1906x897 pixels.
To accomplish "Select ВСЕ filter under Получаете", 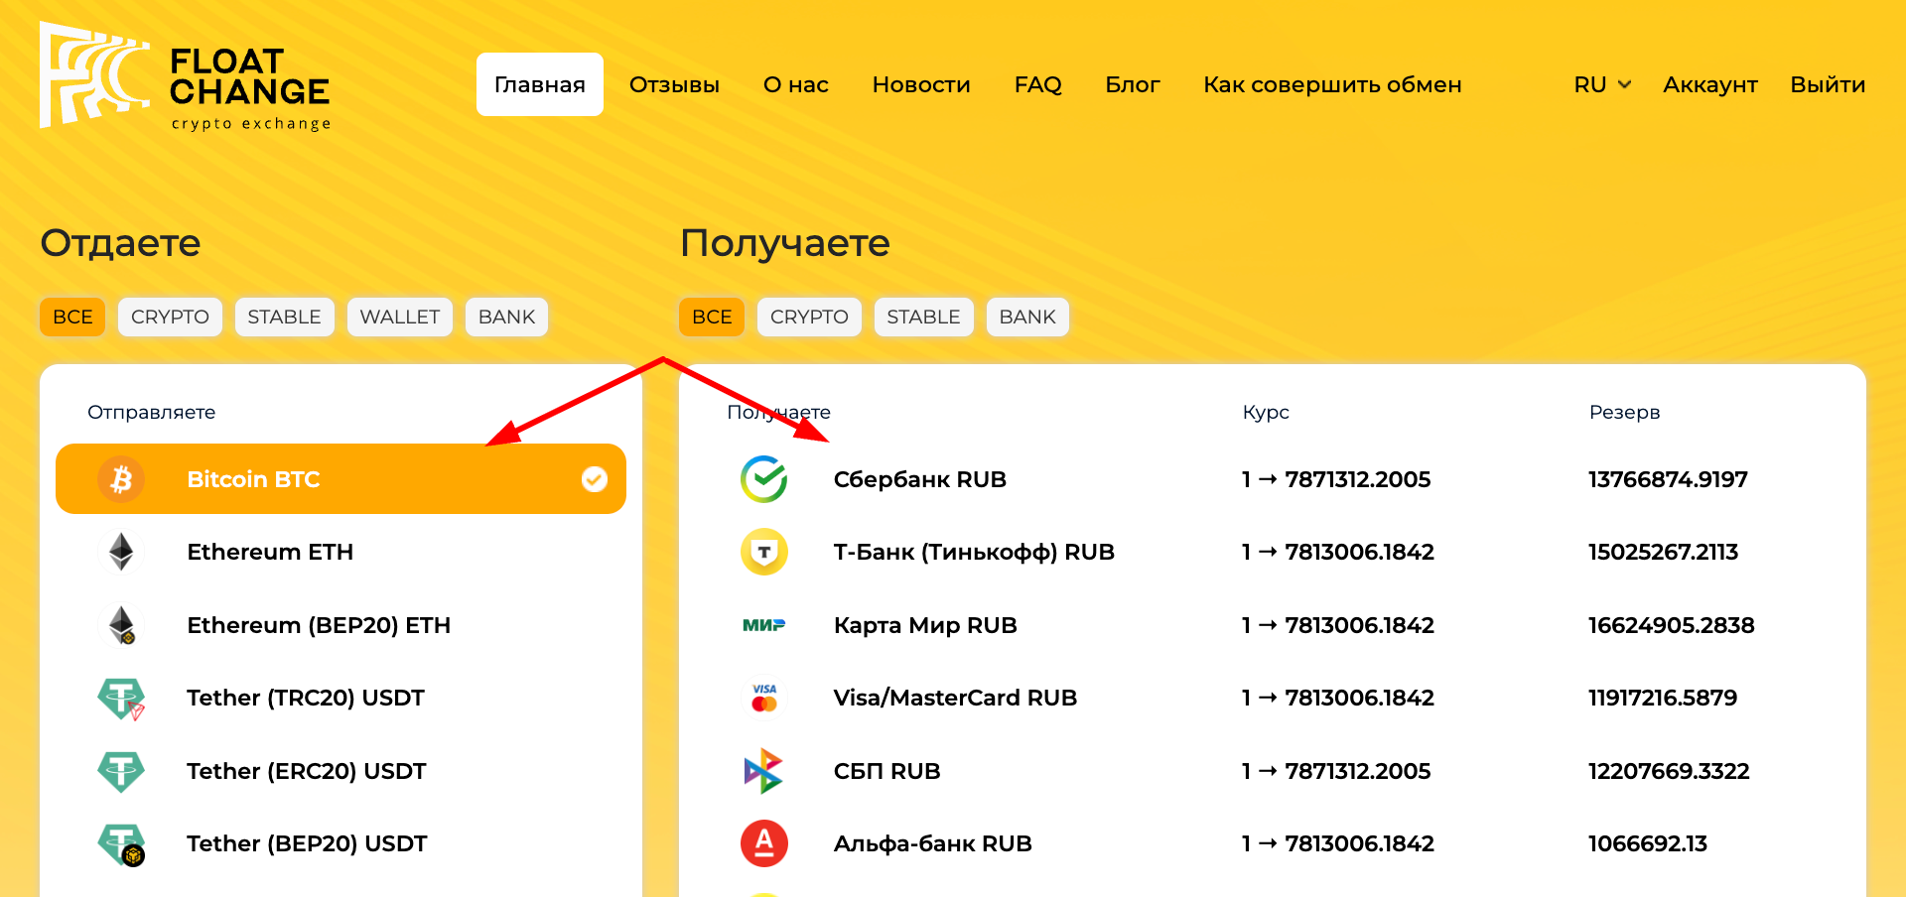I will pyautogui.click(x=712, y=317).
